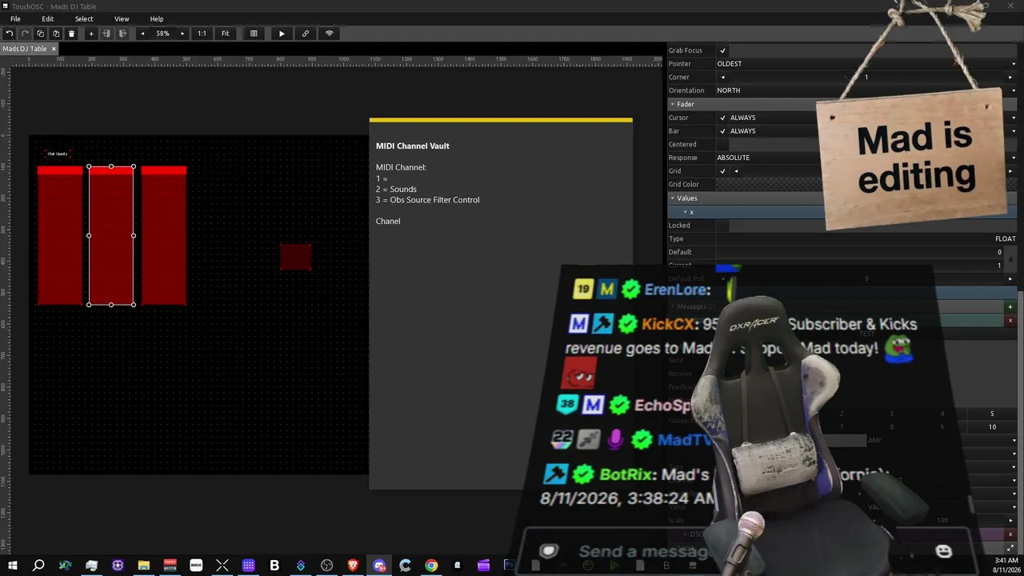Click the Grid Color swatch
Image resolution: width=1024 pixels, height=576 pixels.
[866, 185]
